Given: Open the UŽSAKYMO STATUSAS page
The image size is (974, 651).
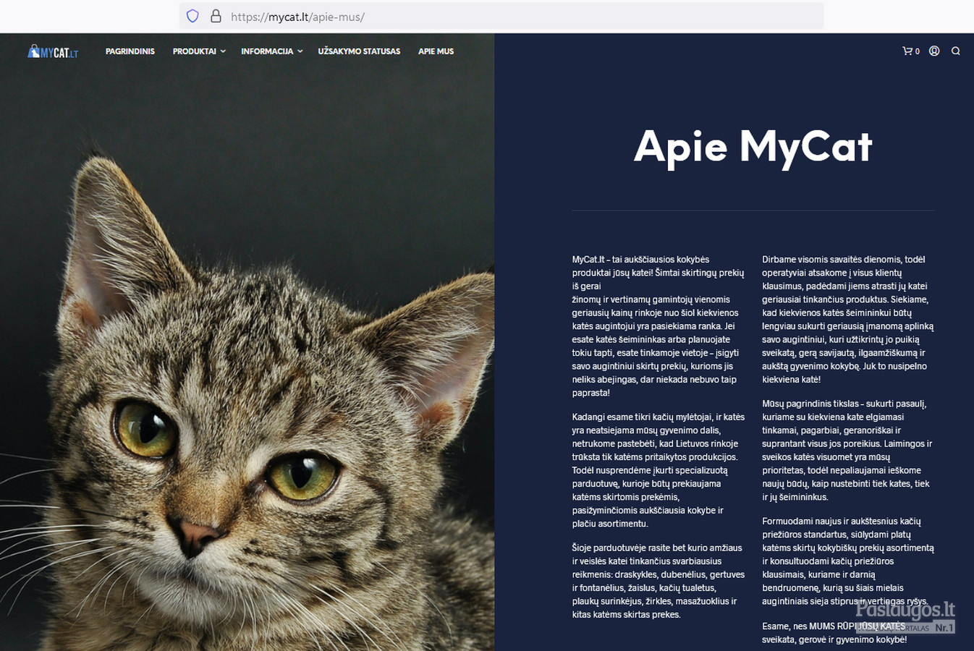Looking at the screenshot, I should click(359, 51).
